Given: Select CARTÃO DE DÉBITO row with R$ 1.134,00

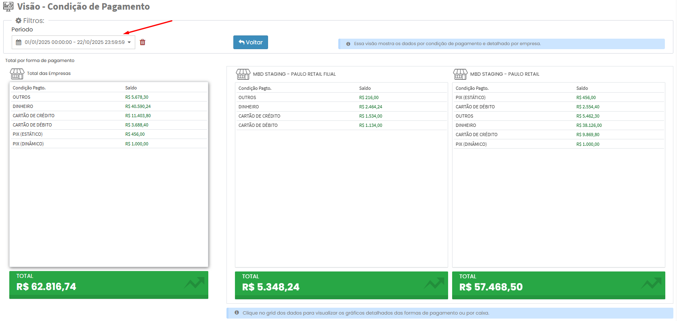Looking at the screenshot, I should pos(341,125).
